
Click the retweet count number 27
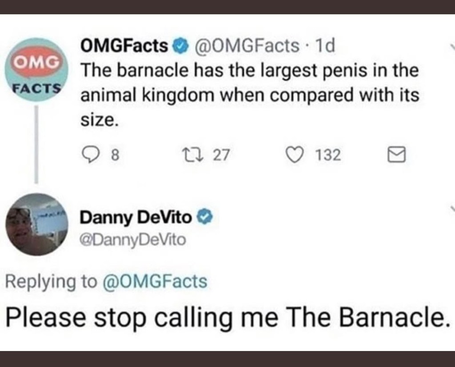(x=221, y=155)
